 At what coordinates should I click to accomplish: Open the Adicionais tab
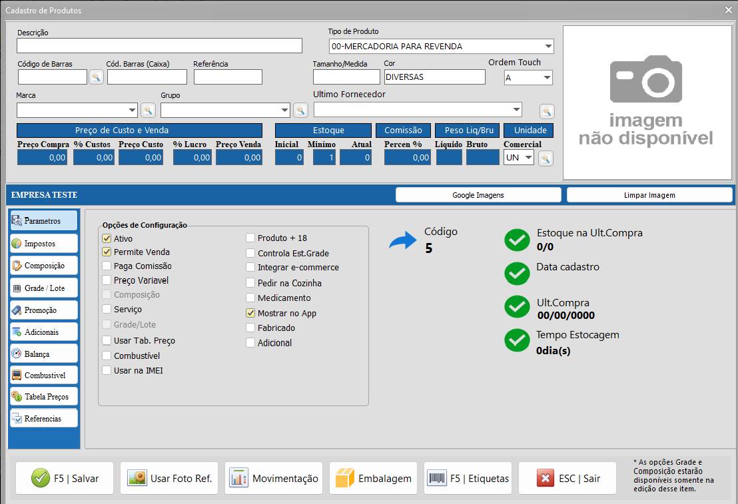tap(44, 332)
